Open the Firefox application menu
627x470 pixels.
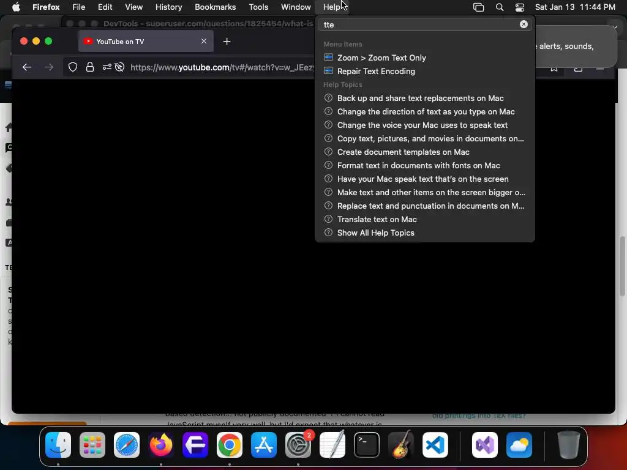(x=46, y=7)
